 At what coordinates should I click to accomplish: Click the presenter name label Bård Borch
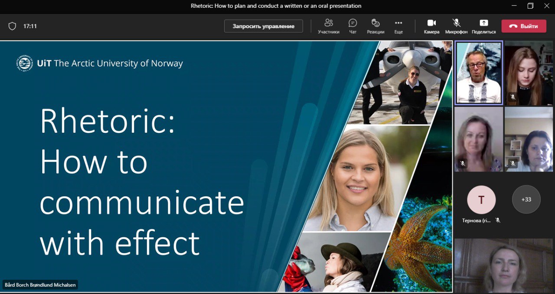(x=40, y=285)
